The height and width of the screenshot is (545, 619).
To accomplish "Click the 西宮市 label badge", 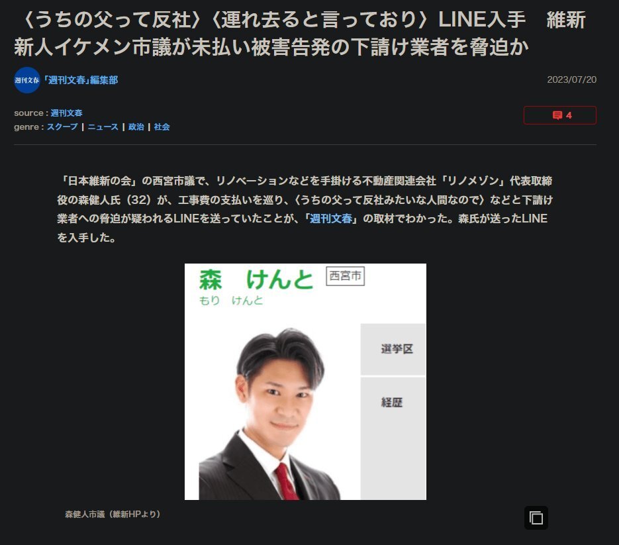I will [345, 276].
